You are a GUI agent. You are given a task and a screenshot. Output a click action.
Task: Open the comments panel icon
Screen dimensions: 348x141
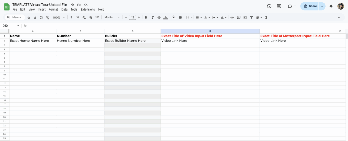coord(279,6)
